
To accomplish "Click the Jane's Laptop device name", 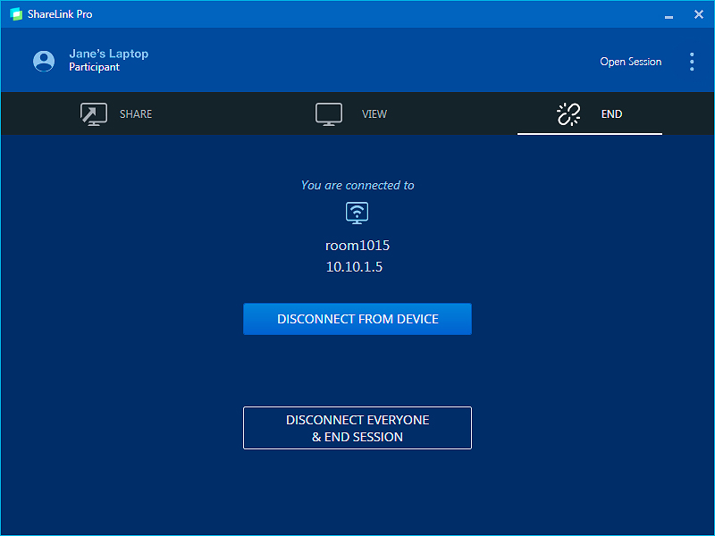I will 109,54.
